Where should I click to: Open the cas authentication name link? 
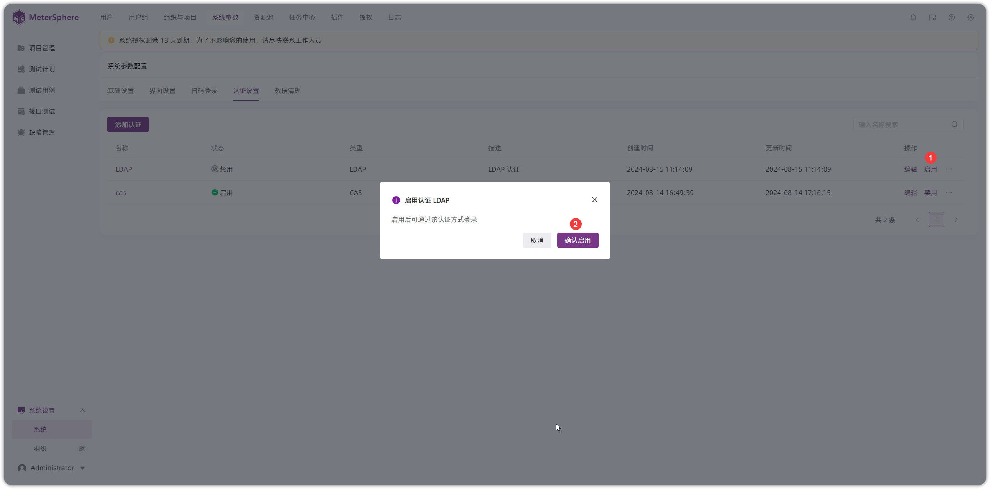[120, 193]
